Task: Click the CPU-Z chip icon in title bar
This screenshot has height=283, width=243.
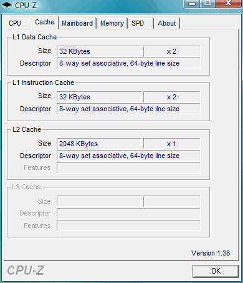Action: coord(7,5)
